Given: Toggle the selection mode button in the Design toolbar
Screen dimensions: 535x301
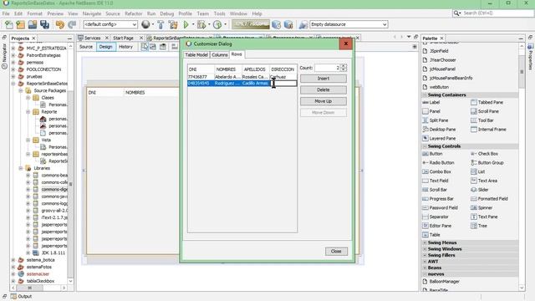Looking at the screenshot, I should click(x=145, y=47).
